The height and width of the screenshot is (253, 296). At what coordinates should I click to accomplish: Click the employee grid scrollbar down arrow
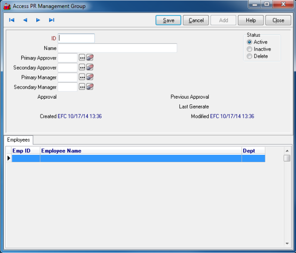[287, 244]
